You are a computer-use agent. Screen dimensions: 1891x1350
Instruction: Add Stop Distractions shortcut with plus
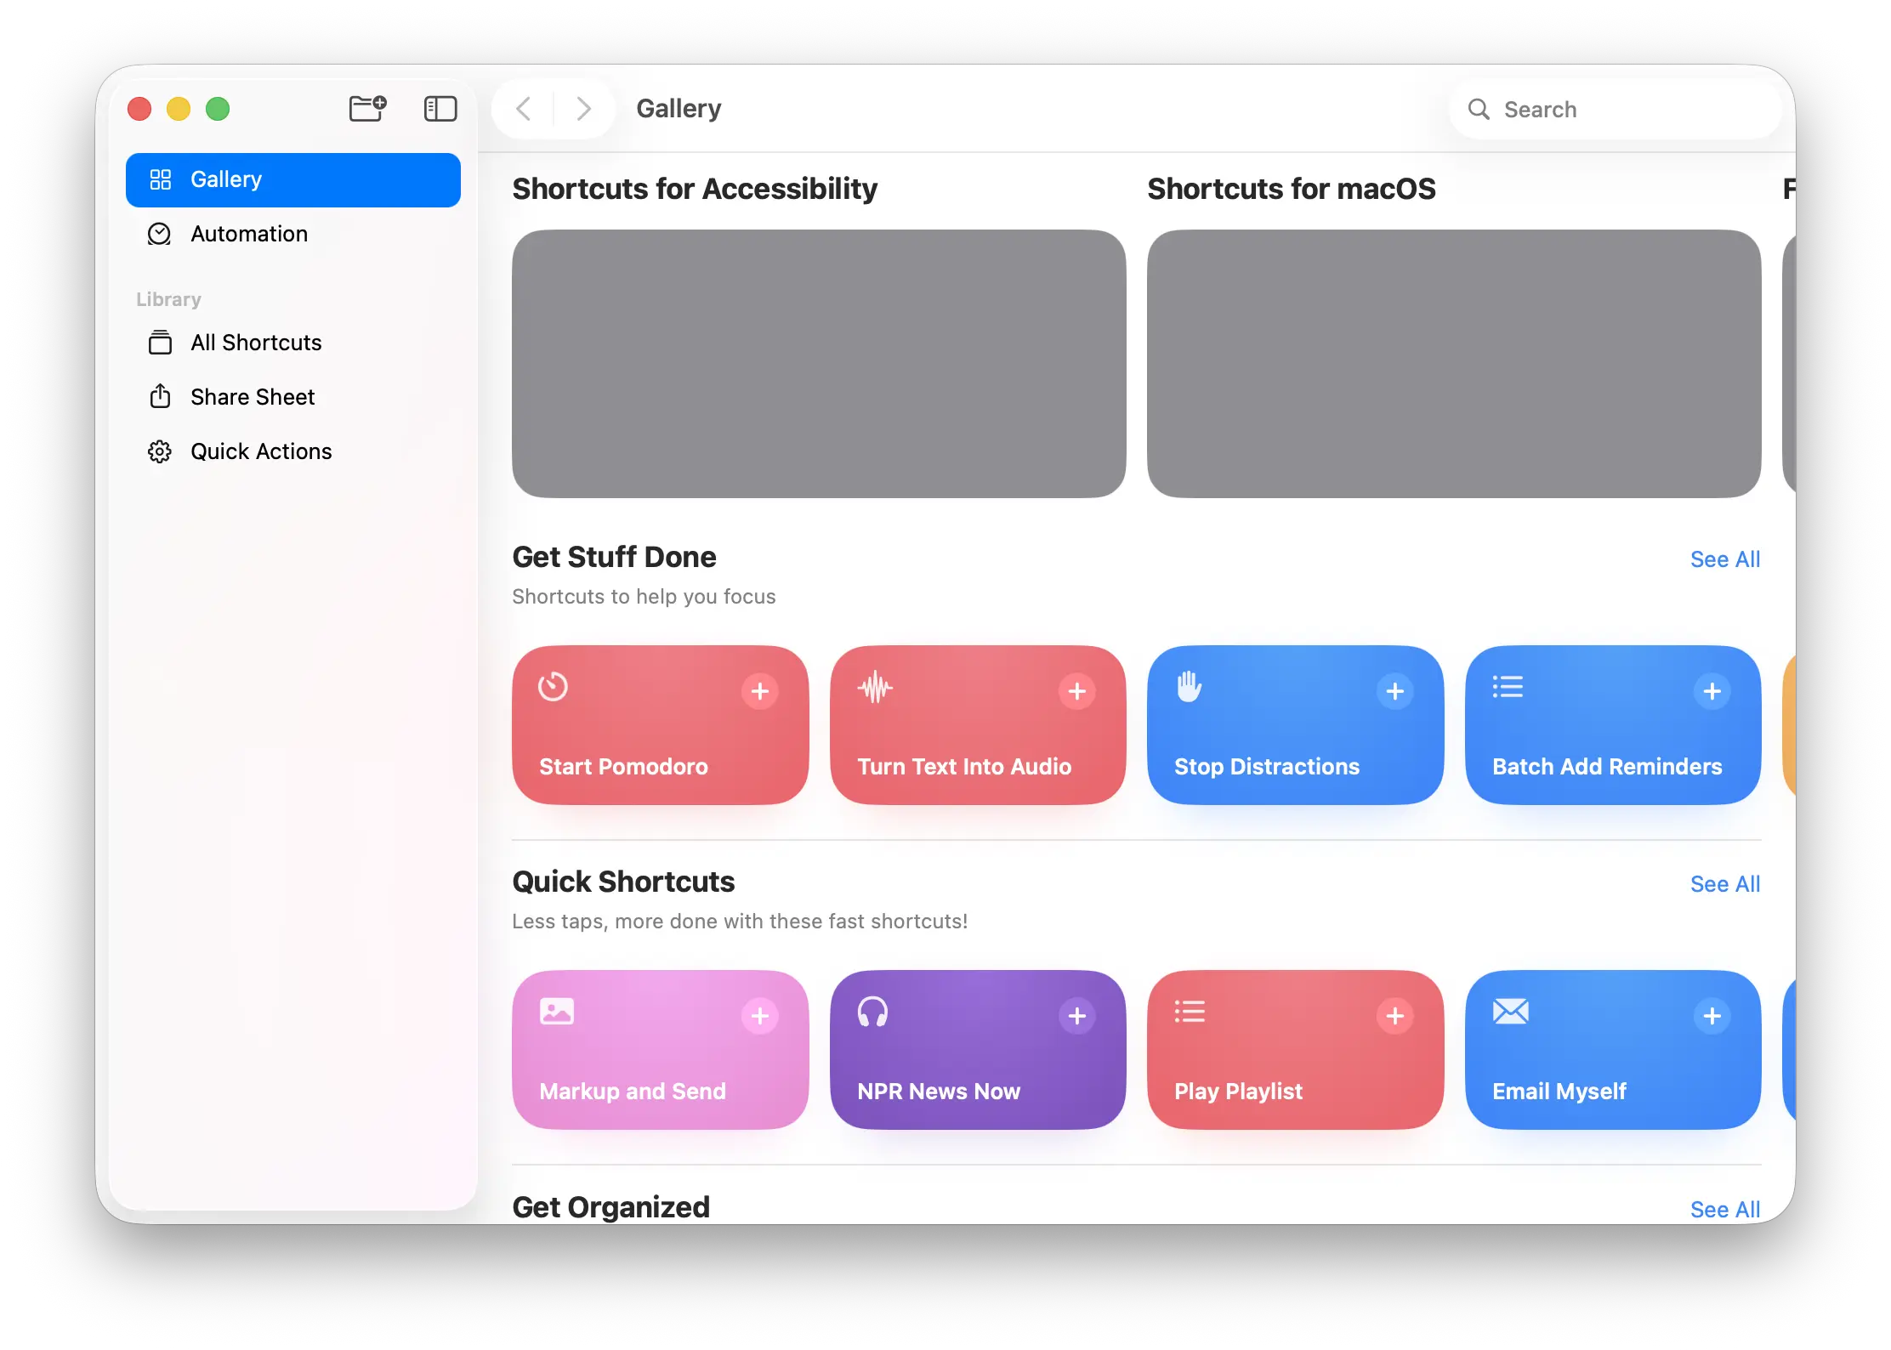click(1395, 691)
